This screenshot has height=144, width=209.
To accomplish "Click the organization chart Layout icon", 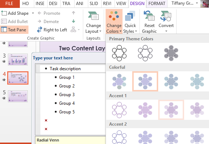I will click(x=73, y=30).
